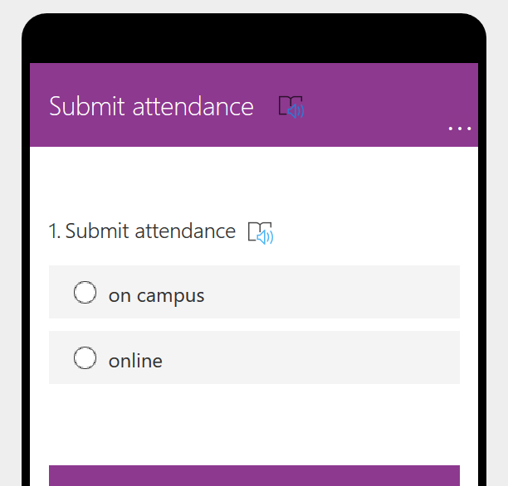The height and width of the screenshot is (486, 508).
Task: Click the "on campus" option label text
Action: pyautogui.click(x=156, y=295)
